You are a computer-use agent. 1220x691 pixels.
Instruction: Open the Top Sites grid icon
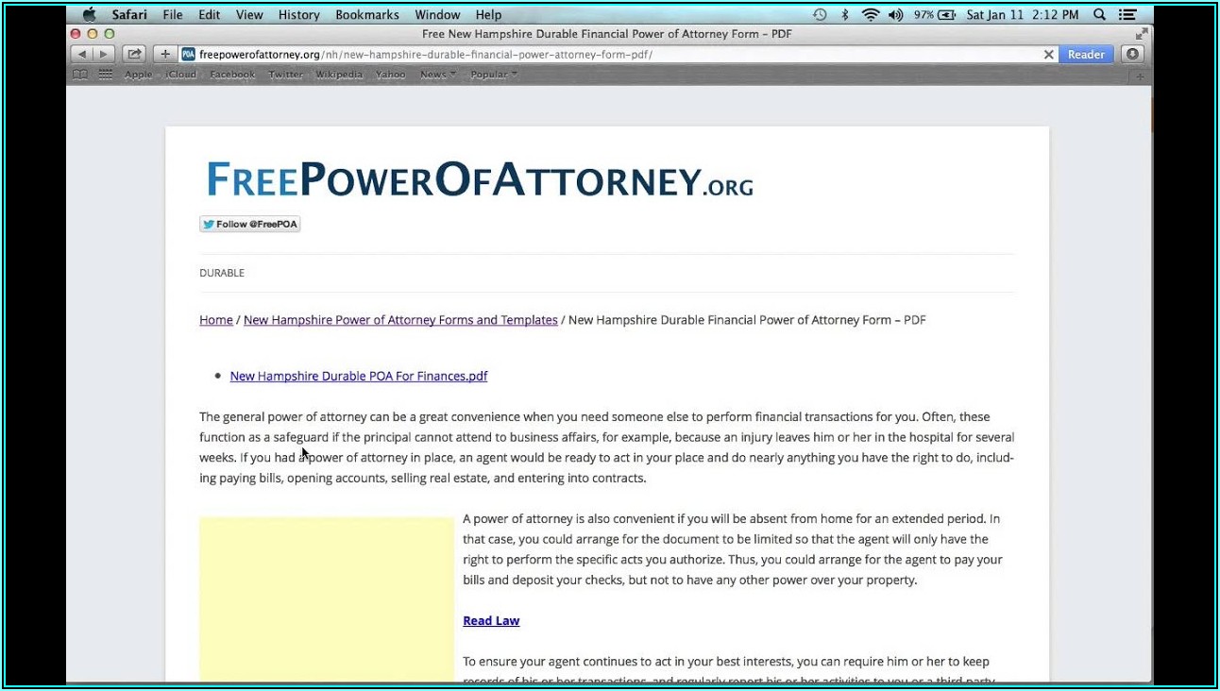[x=105, y=75]
